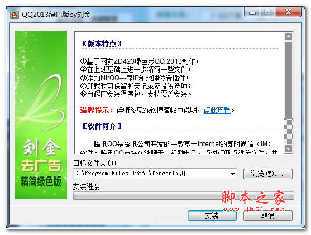Click the QQ penguin icon in title bar
311x235 pixels.
coord(15,15)
